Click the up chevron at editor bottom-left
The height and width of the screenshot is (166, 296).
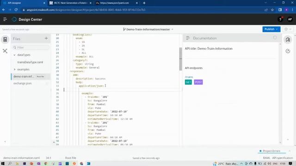(54, 142)
